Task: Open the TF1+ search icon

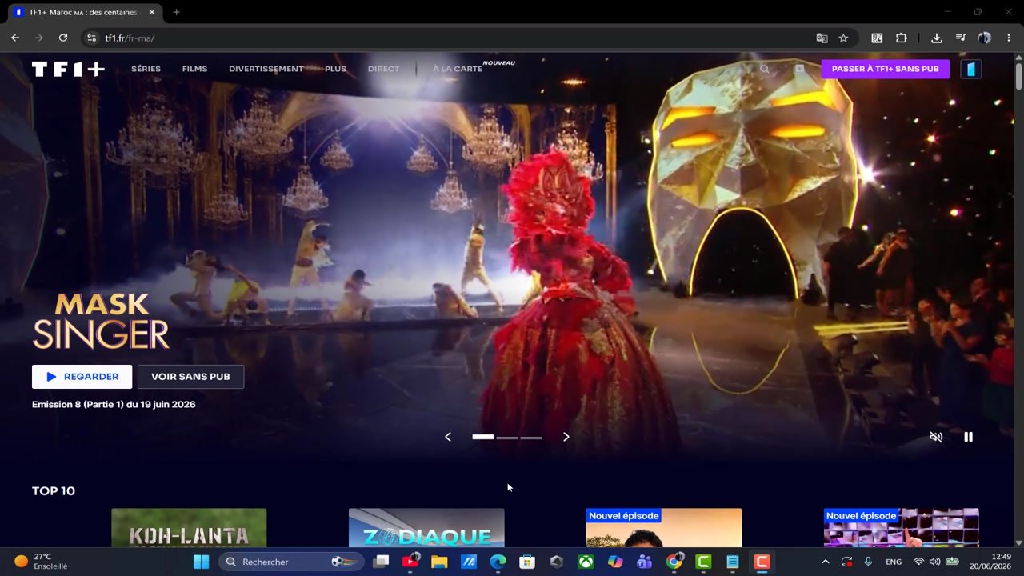Action: (x=764, y=69)
